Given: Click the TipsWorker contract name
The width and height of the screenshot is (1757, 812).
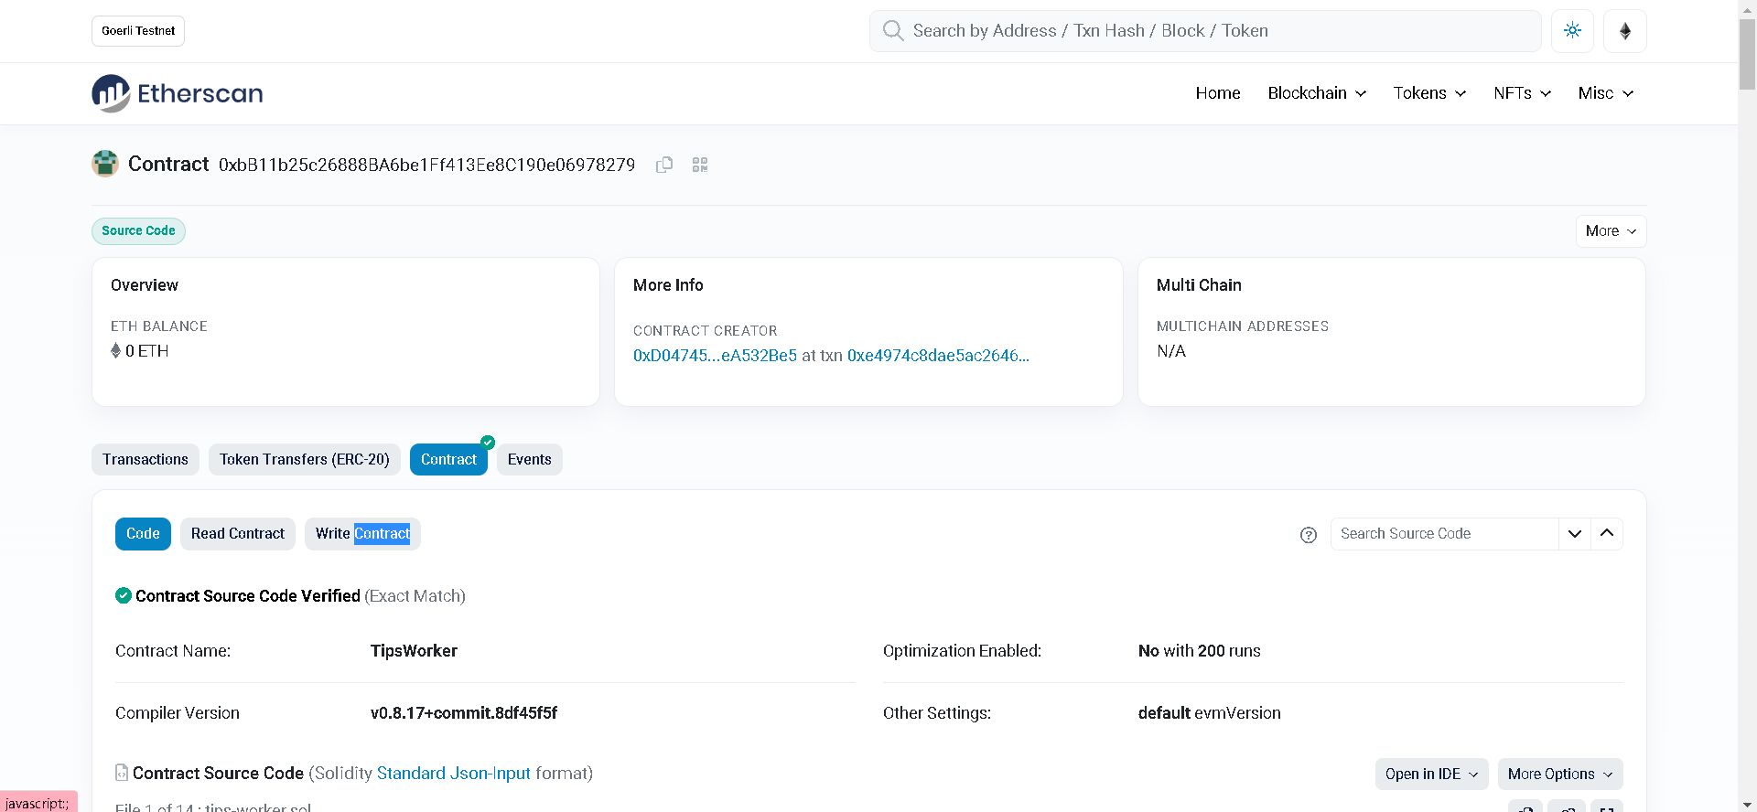Looking at the screenshot, I should [414, 651].
